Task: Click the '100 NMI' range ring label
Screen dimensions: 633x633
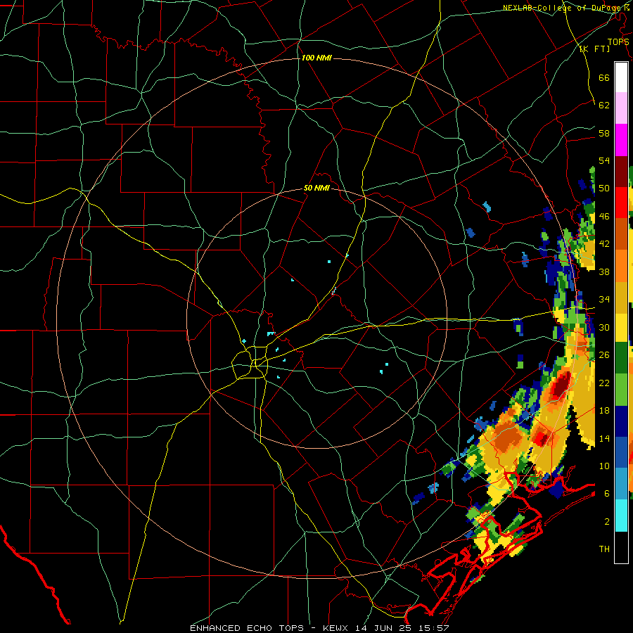Action: [316, 58]
